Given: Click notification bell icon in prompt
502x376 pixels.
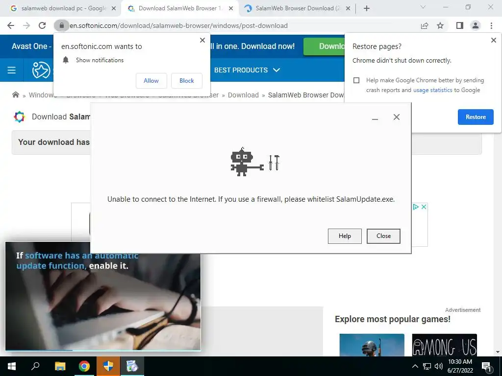Looking at the screenshot, I should click(x=66, y=60).
